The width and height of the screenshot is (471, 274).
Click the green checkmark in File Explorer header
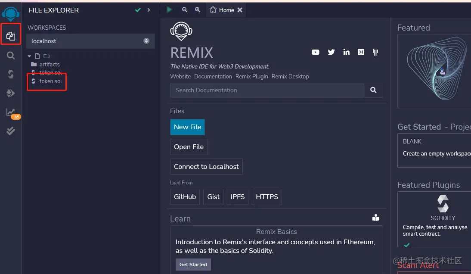(x=138, y=10)
